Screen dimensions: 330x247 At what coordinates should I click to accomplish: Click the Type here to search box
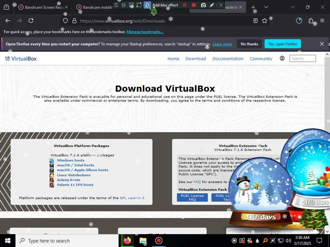click(67, 241)
